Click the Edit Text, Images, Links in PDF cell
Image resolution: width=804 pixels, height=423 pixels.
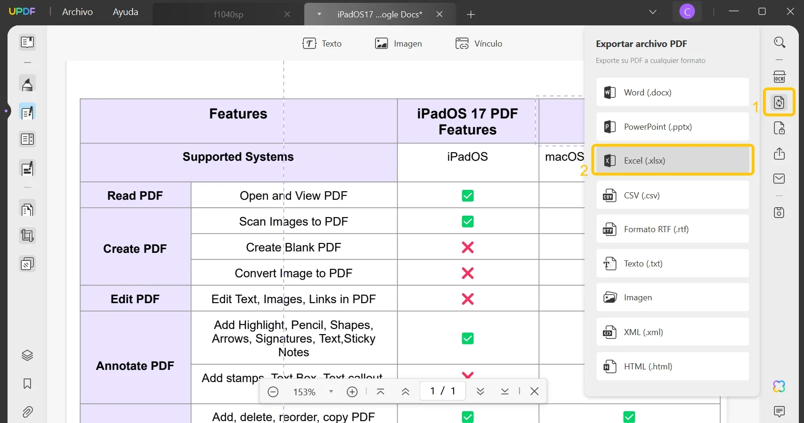click(294, 299)
